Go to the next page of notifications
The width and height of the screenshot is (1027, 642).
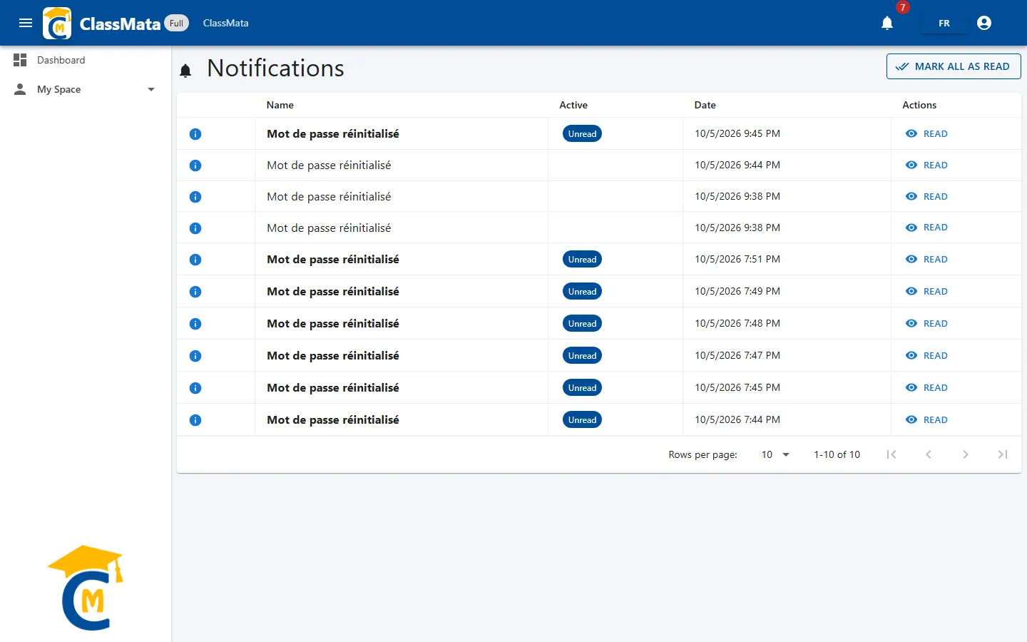966,454
